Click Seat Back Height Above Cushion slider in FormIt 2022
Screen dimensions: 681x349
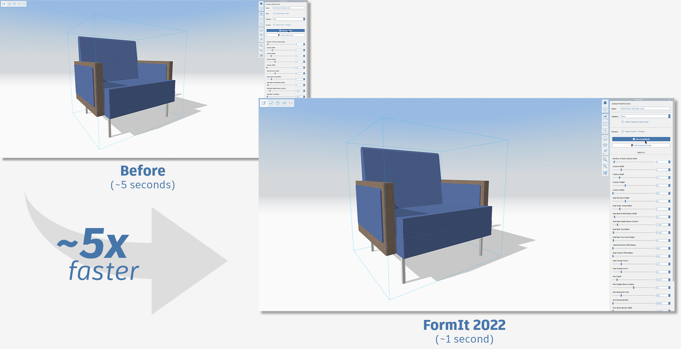point(618,225)
